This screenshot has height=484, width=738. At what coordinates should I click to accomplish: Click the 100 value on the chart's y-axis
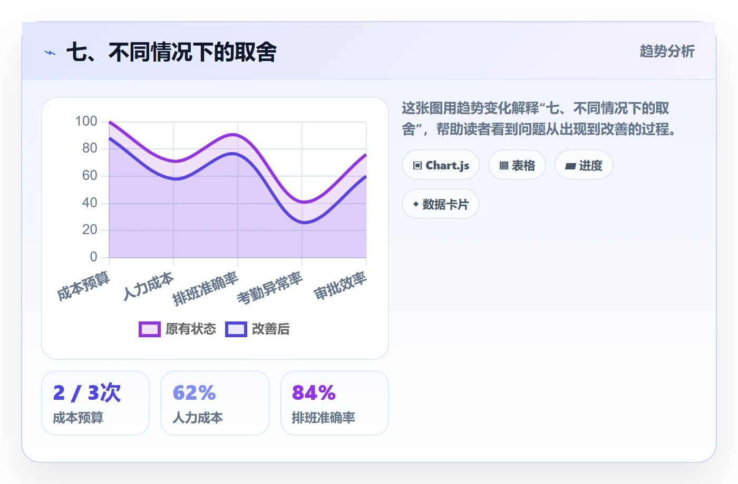click(86, 122)
